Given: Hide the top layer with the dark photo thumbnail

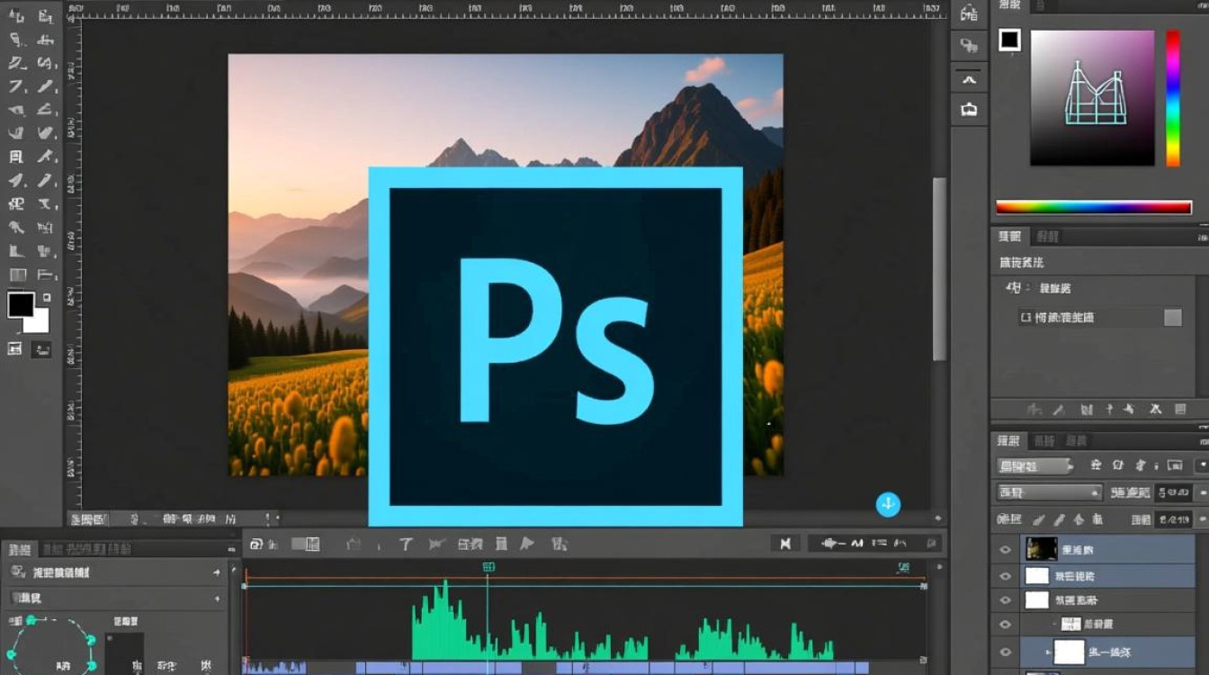Looking at the screenshot, I should (x=1006, y=550).
